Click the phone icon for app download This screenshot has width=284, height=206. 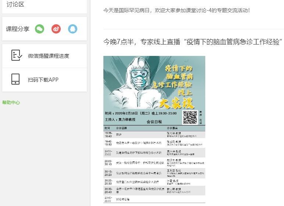click(15, 79)
